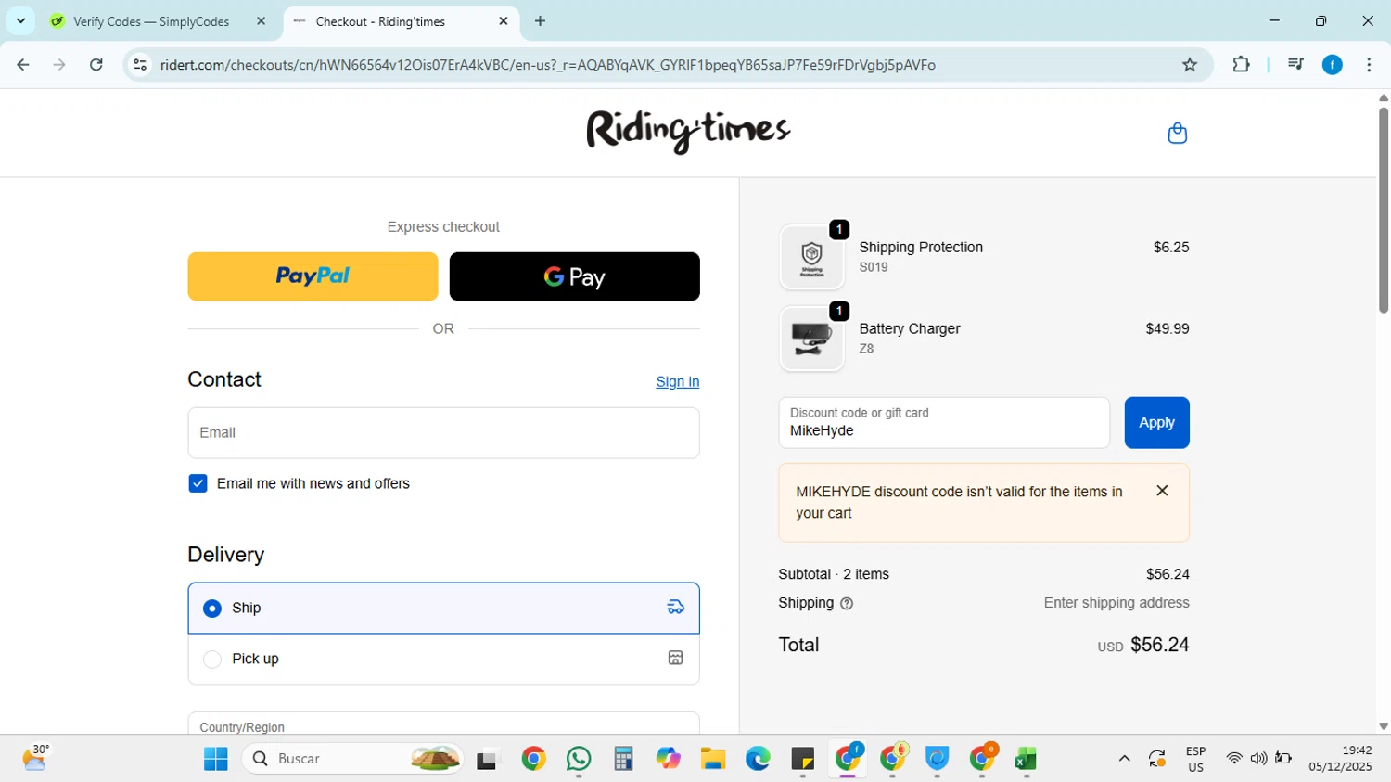This screenshot has width=1391, height=782.
Task: Open the Calculator from the taskbar
Action: tap(623, 759)
